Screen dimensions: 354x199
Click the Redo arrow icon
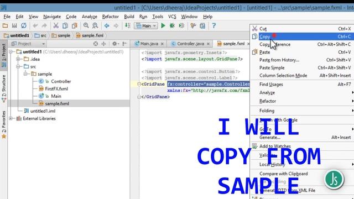tap(44, 26)
